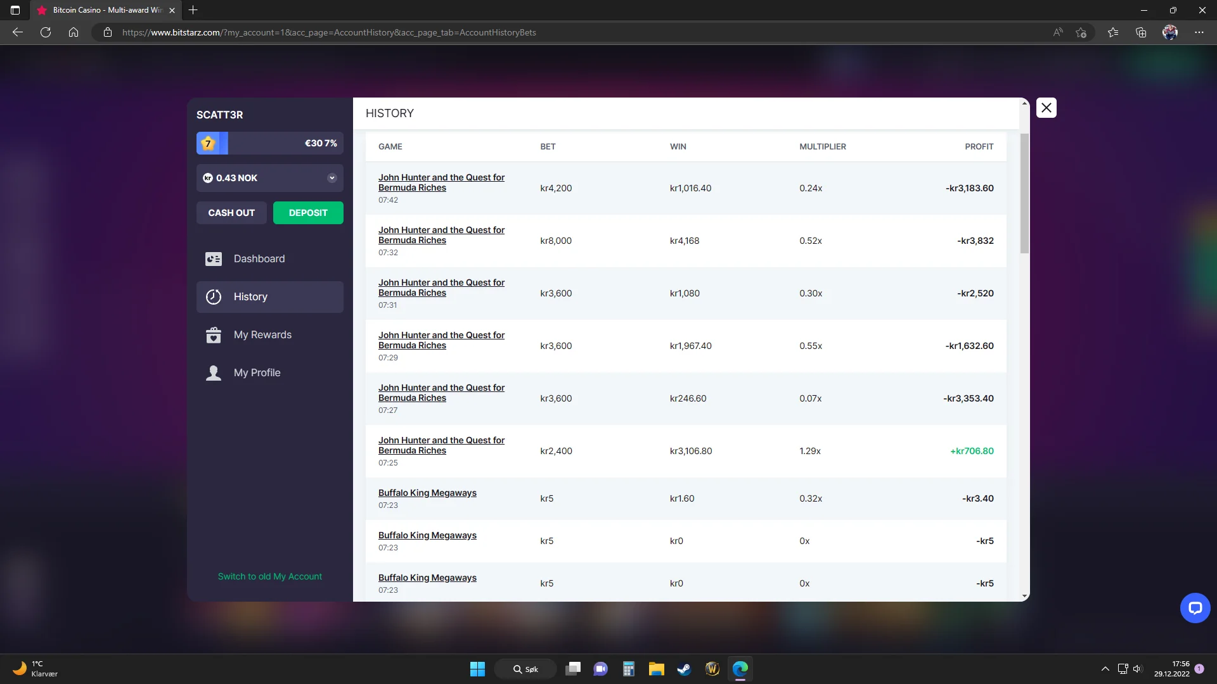Viewport: 1217px width, 684px height.
Task: Click the browser back arrow
Action: pos(18,32)
